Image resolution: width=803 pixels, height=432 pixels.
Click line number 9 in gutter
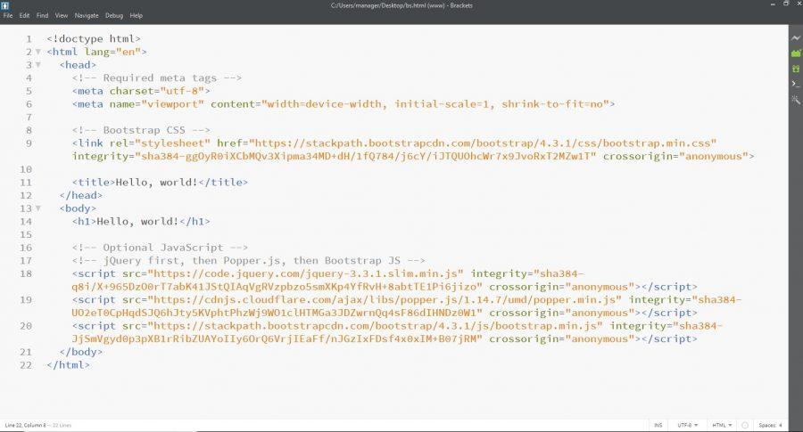point(29,143)
